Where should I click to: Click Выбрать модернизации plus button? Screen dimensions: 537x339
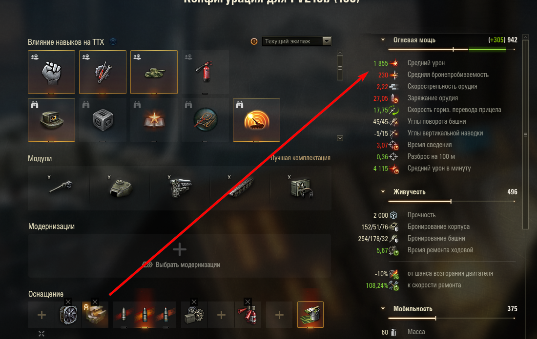pyautogui.click(x=180, y=250)
